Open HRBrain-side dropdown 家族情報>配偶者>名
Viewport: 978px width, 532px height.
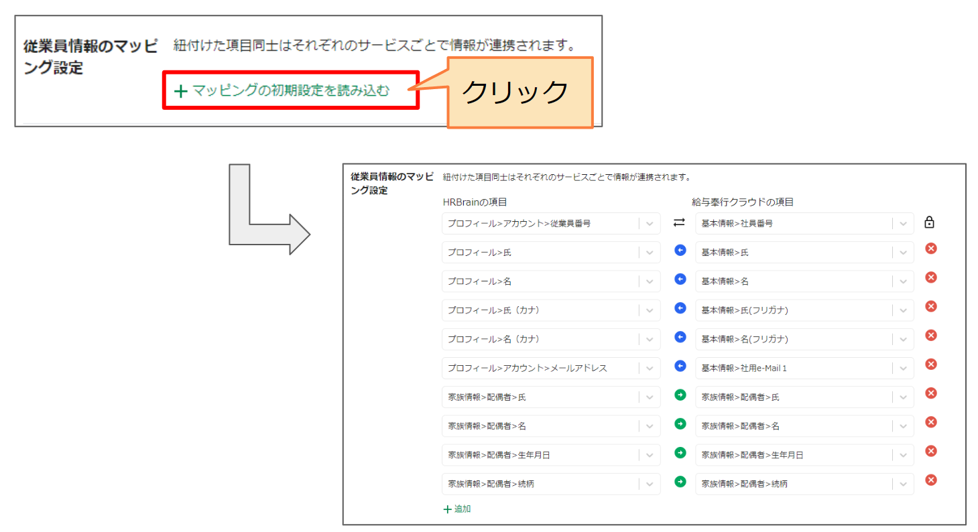coord(551,426)
